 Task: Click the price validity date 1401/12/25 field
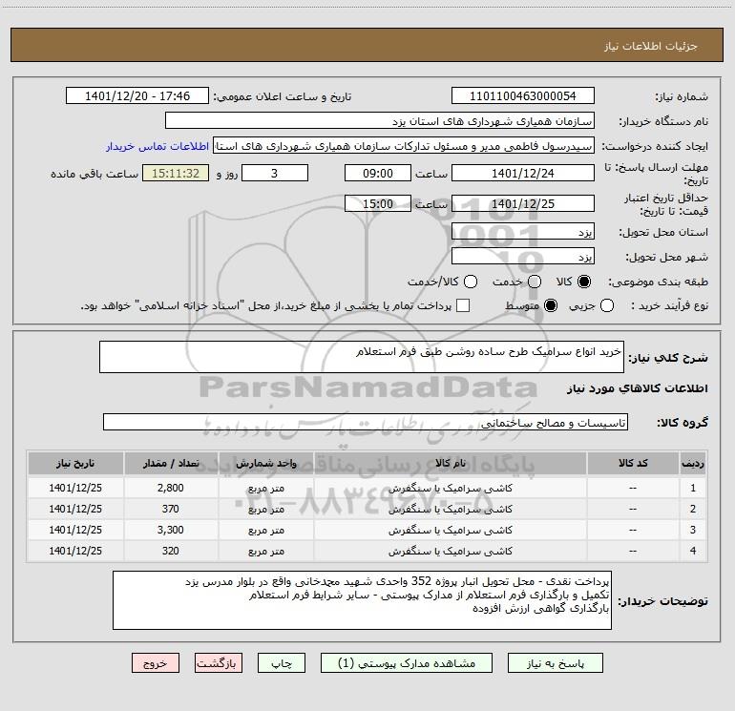click(523, 203)
